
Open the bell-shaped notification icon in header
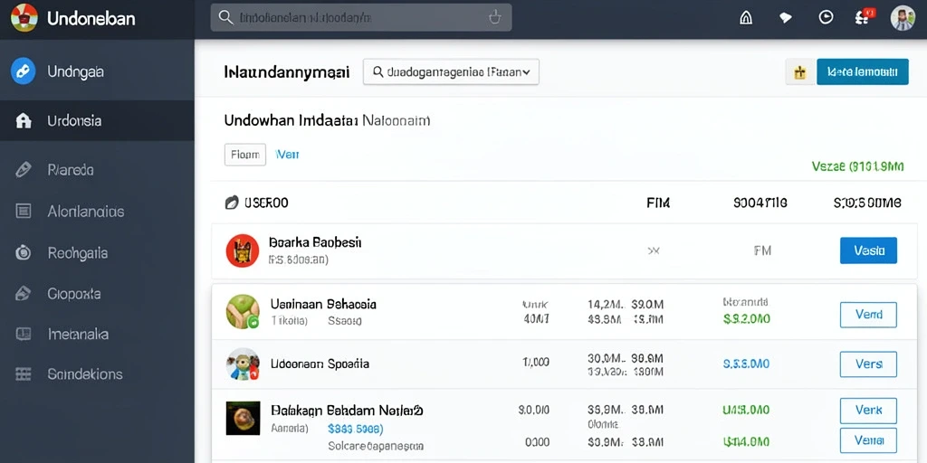(x=746, y=18)
